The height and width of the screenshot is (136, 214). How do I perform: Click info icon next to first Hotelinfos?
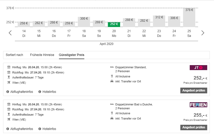click(x=40, y=92)
